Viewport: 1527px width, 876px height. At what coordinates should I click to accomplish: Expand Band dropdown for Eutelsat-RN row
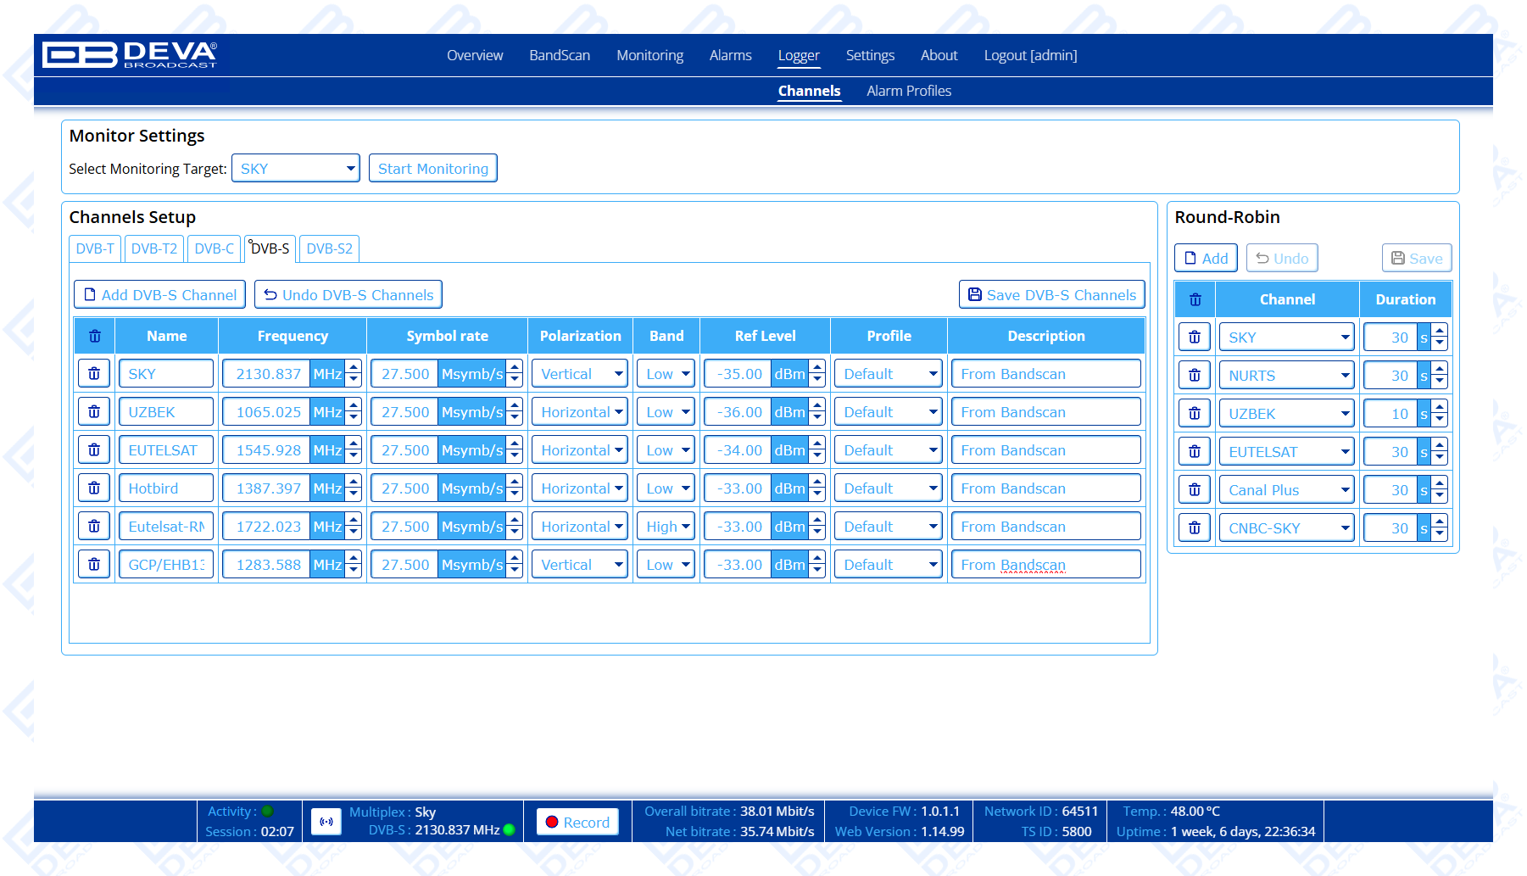tap(666, 527)
